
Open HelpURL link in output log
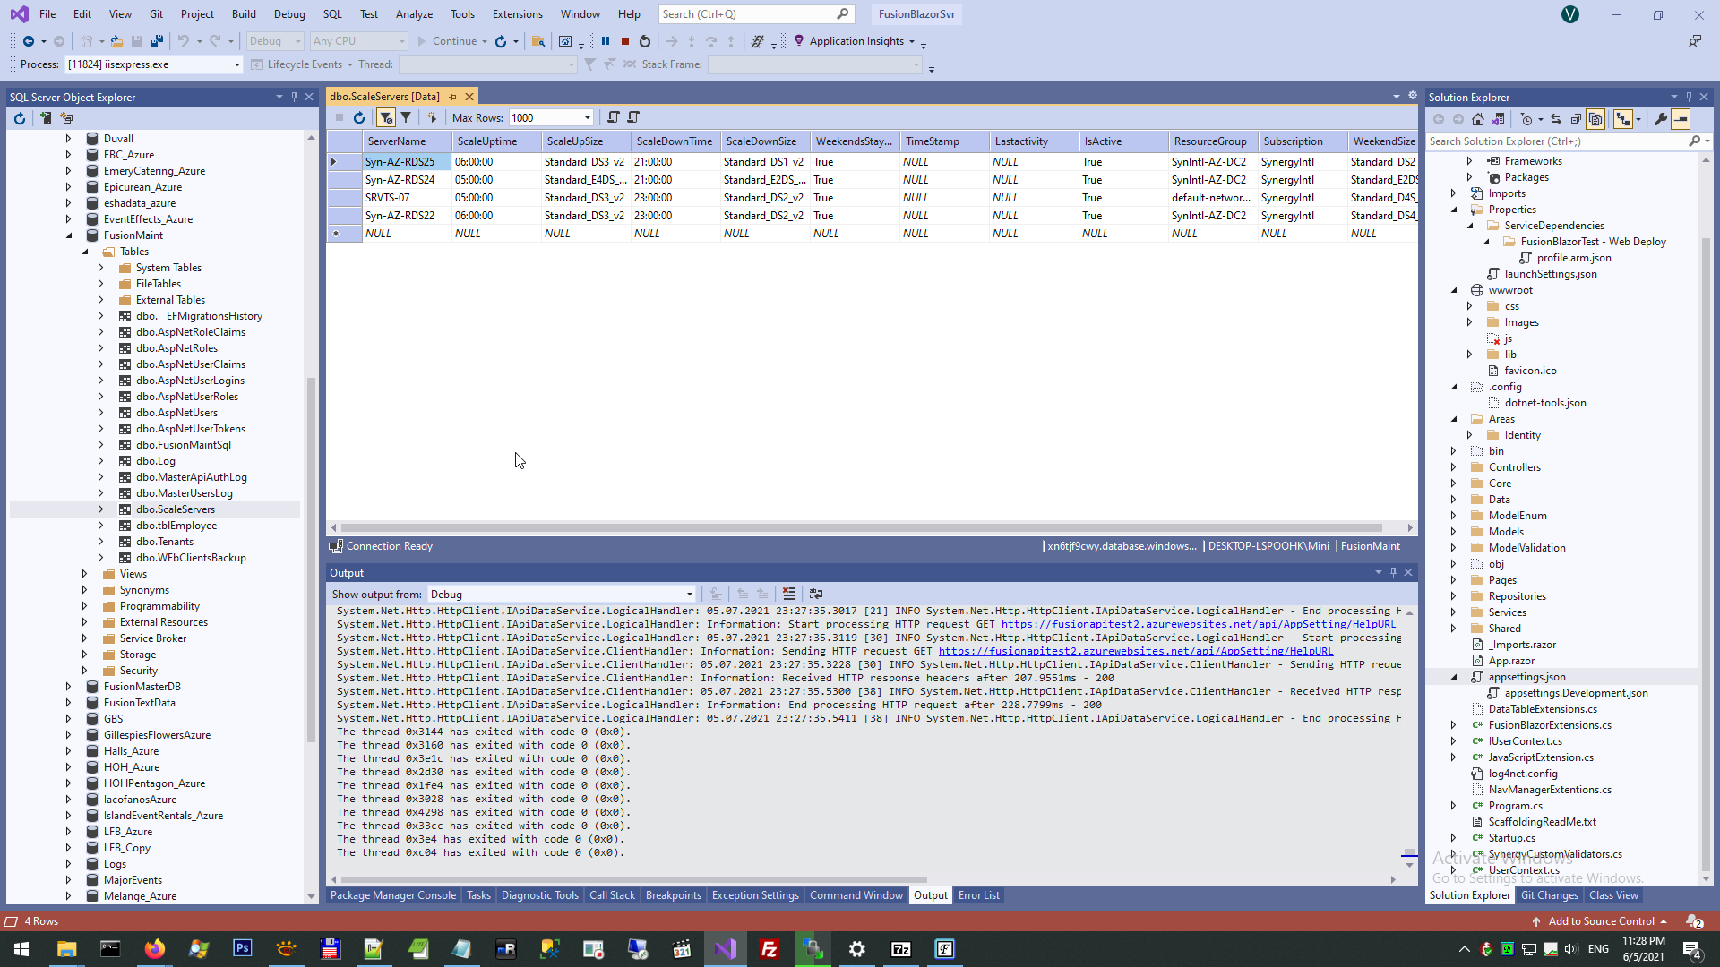[1198, 624]
